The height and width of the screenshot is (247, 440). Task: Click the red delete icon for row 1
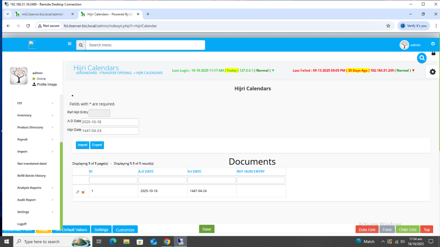tap(83, 192)
